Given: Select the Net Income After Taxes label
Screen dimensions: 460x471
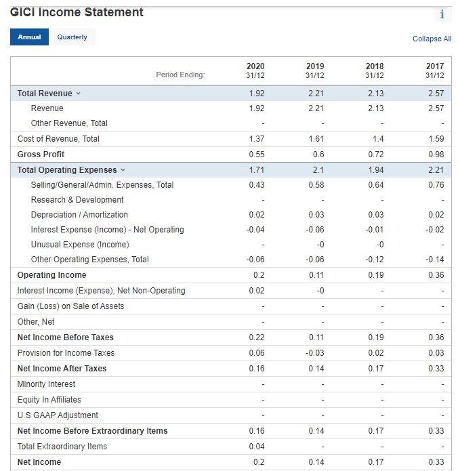Looking at the screenshot, I should click(62, 369).
